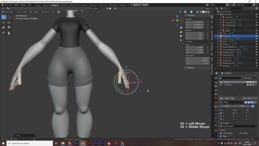
Task: Toggle the Vertex Groups option checkbox
Action: point(221,133)
